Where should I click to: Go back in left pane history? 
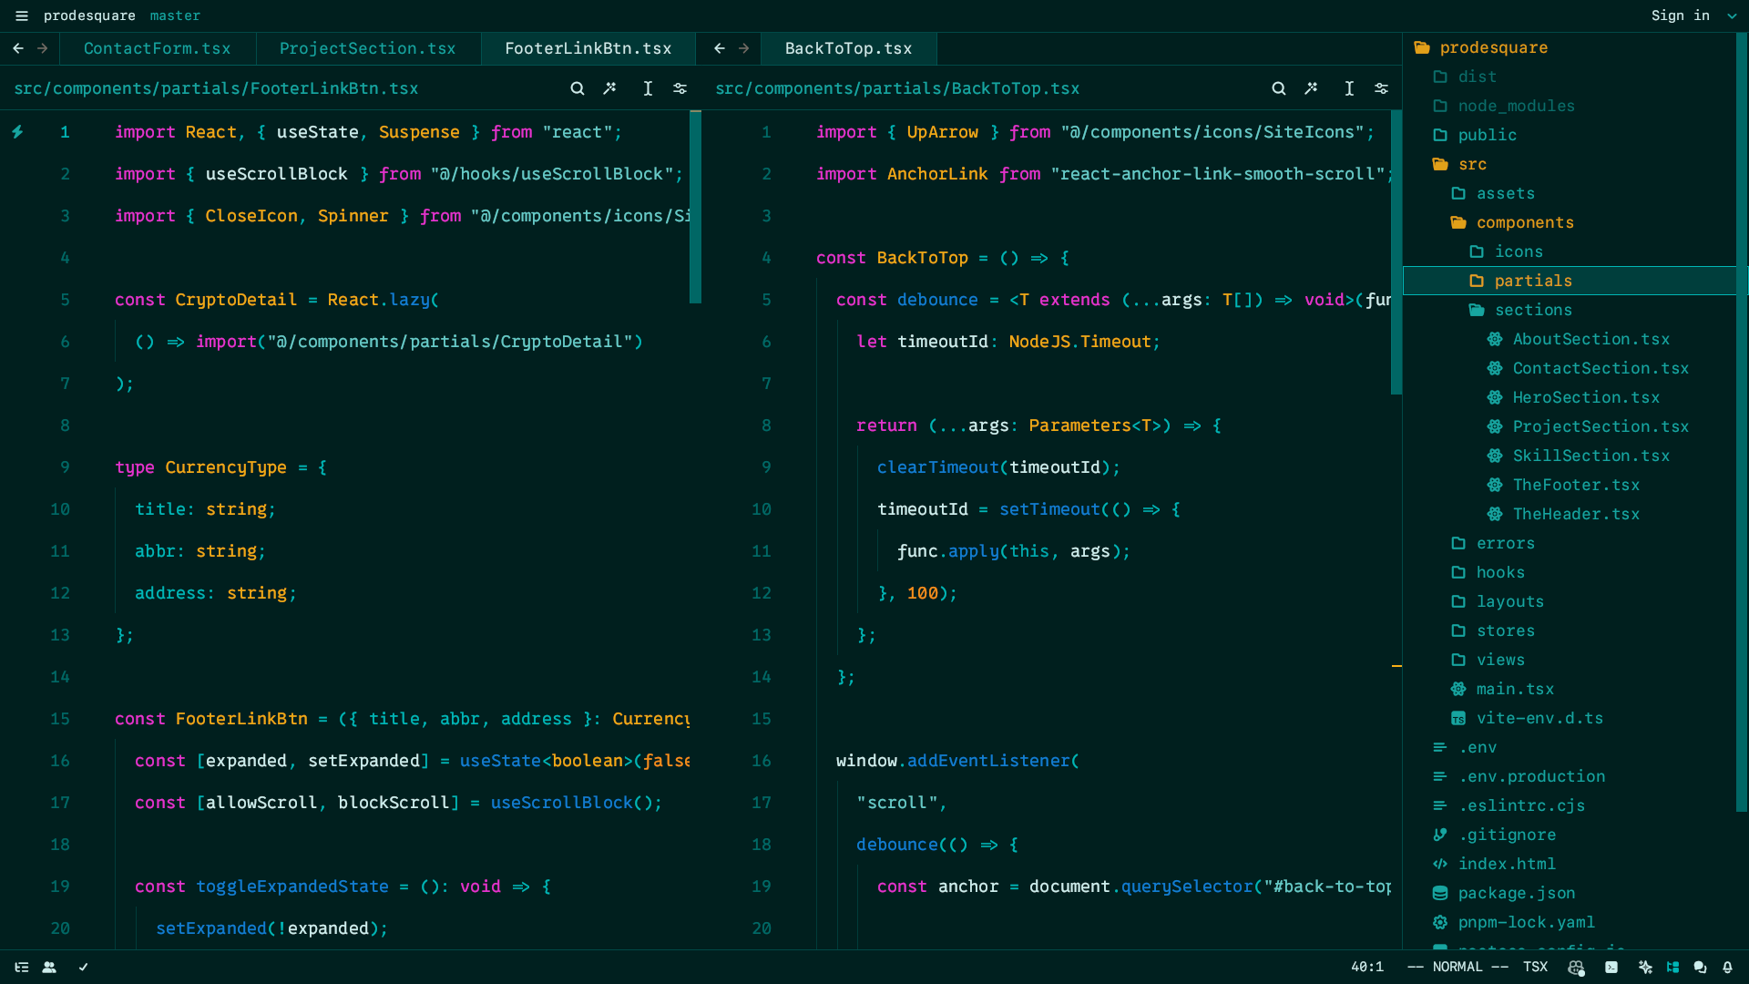coord(18,48)
